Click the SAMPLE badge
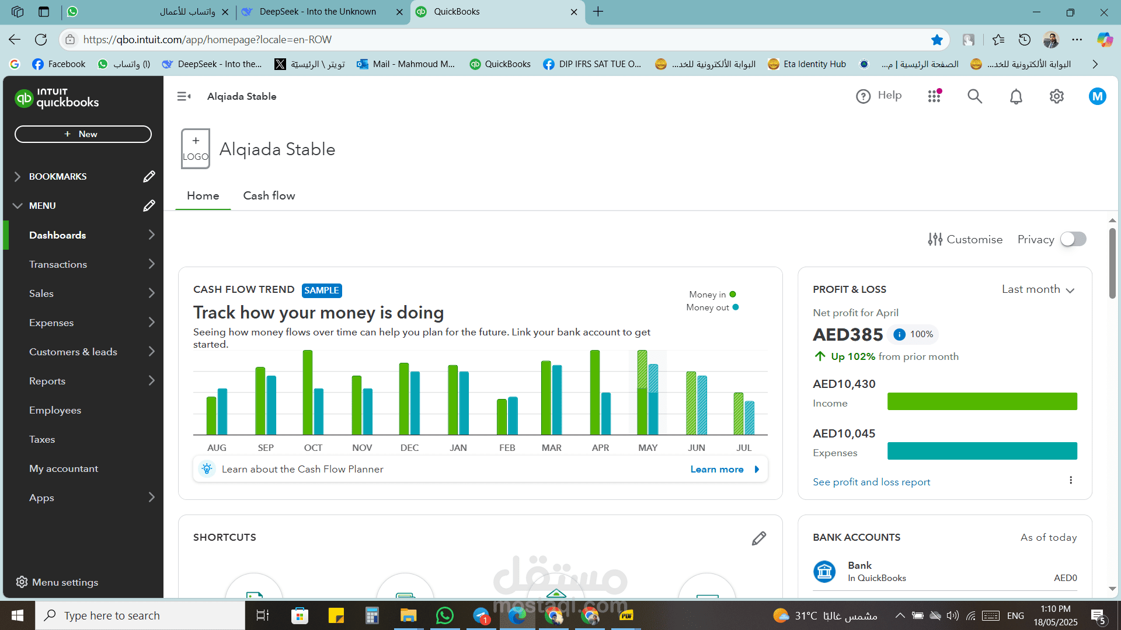 pos(322,290)
